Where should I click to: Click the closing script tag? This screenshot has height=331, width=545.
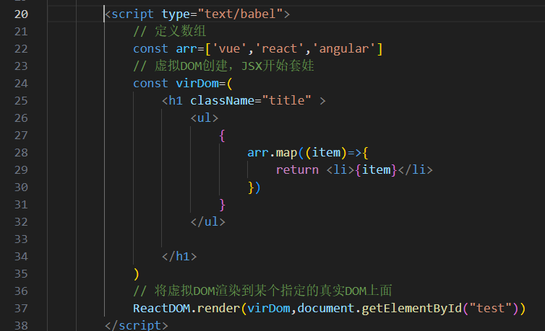(136, 325)
